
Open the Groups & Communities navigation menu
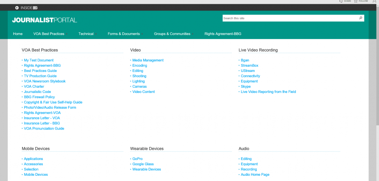[x=172, y=34]
